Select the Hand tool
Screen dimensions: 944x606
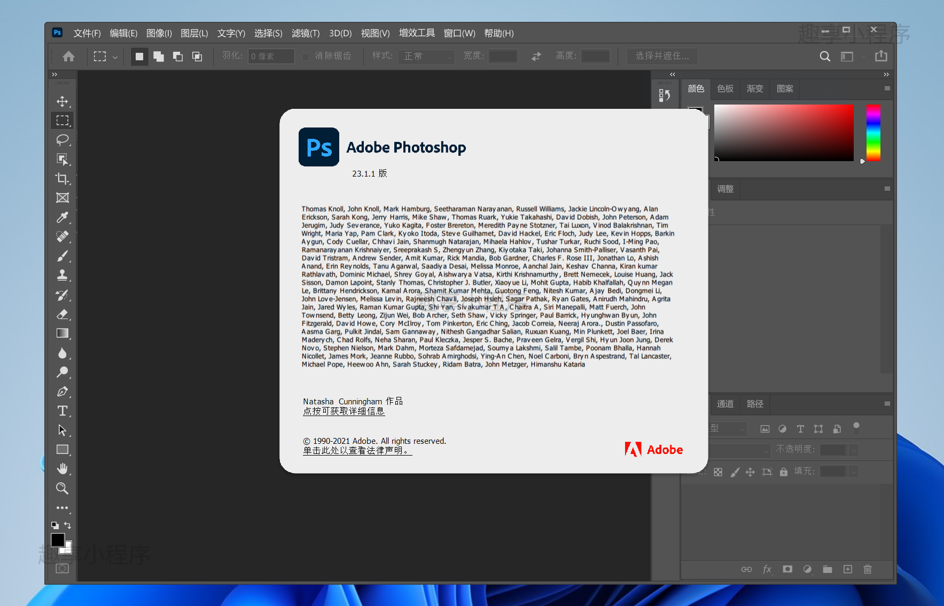[x=63, y=469]
